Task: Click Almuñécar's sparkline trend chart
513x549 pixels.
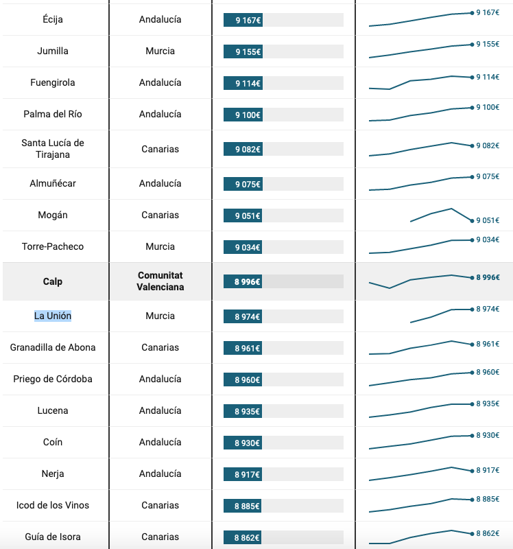Action: (420, 183)
